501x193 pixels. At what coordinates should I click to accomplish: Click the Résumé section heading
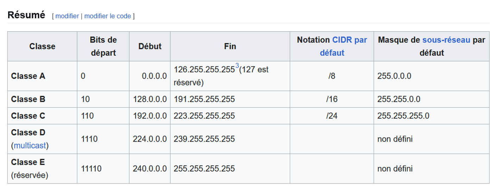[26, 15]
